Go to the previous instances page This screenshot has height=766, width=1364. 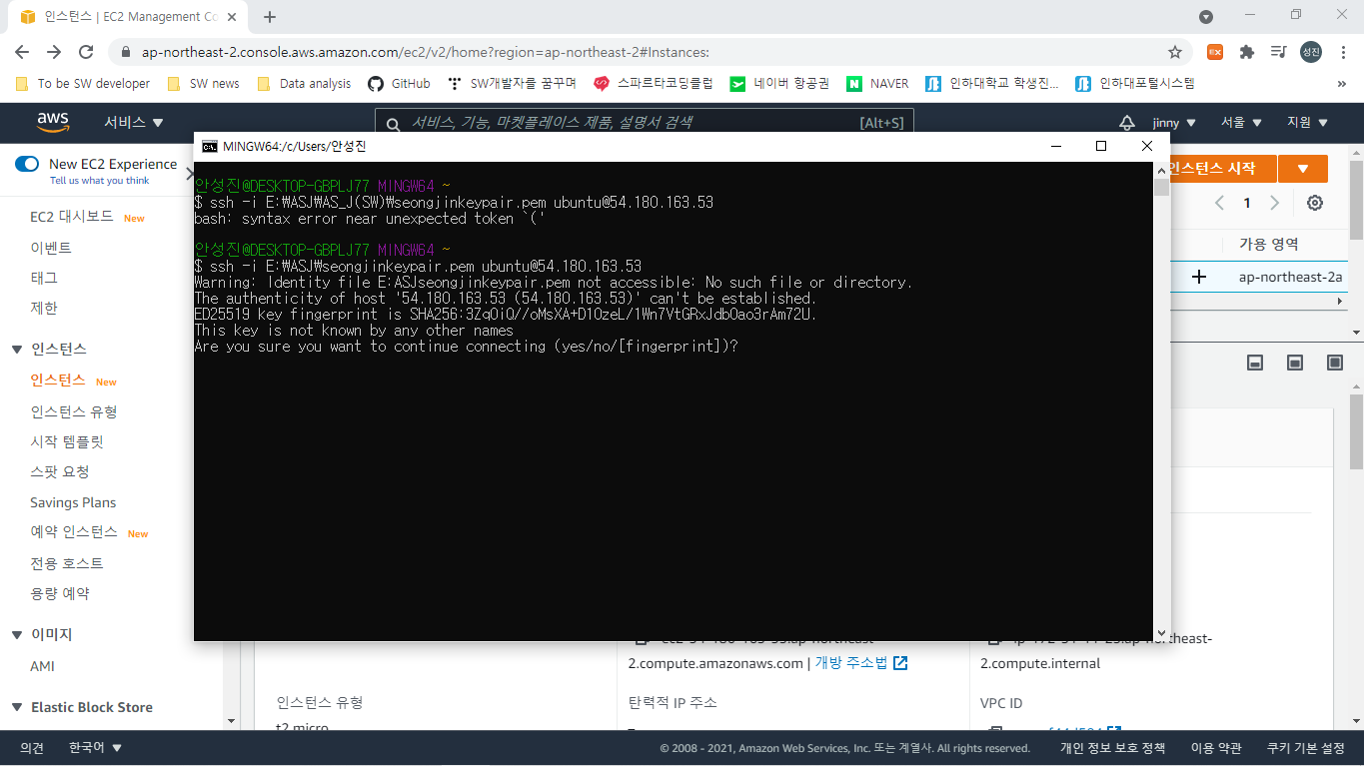click(x=1219, y=203)
